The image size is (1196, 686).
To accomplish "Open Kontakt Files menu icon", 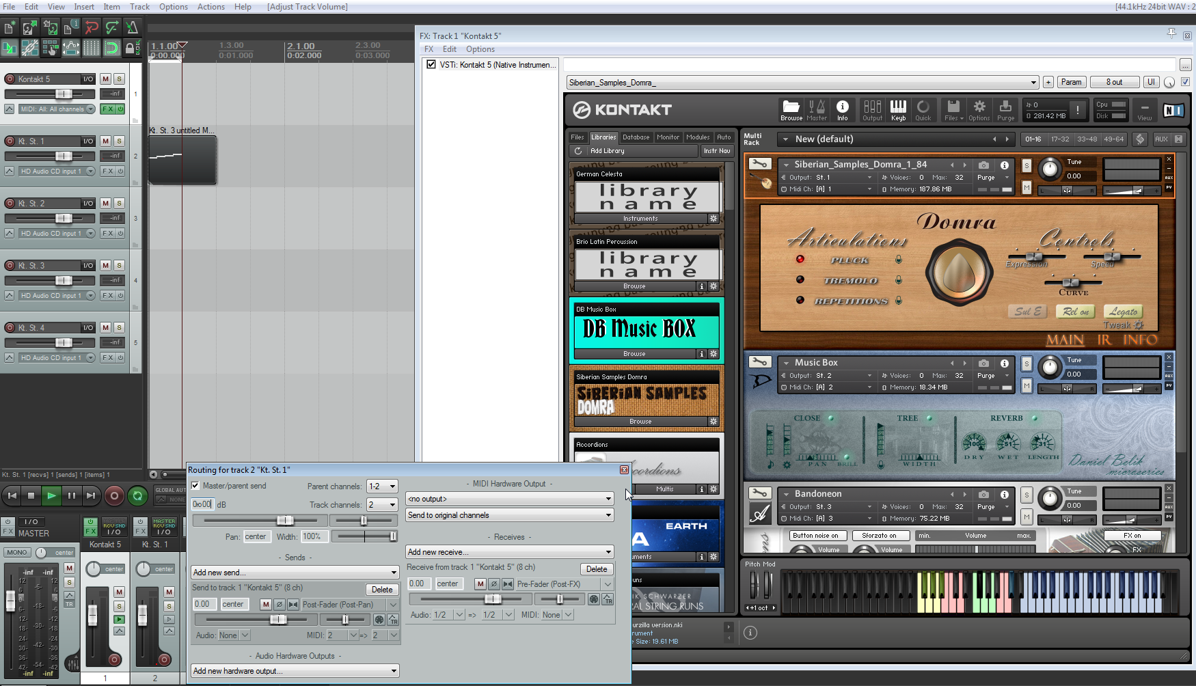I will pos(953,109).
